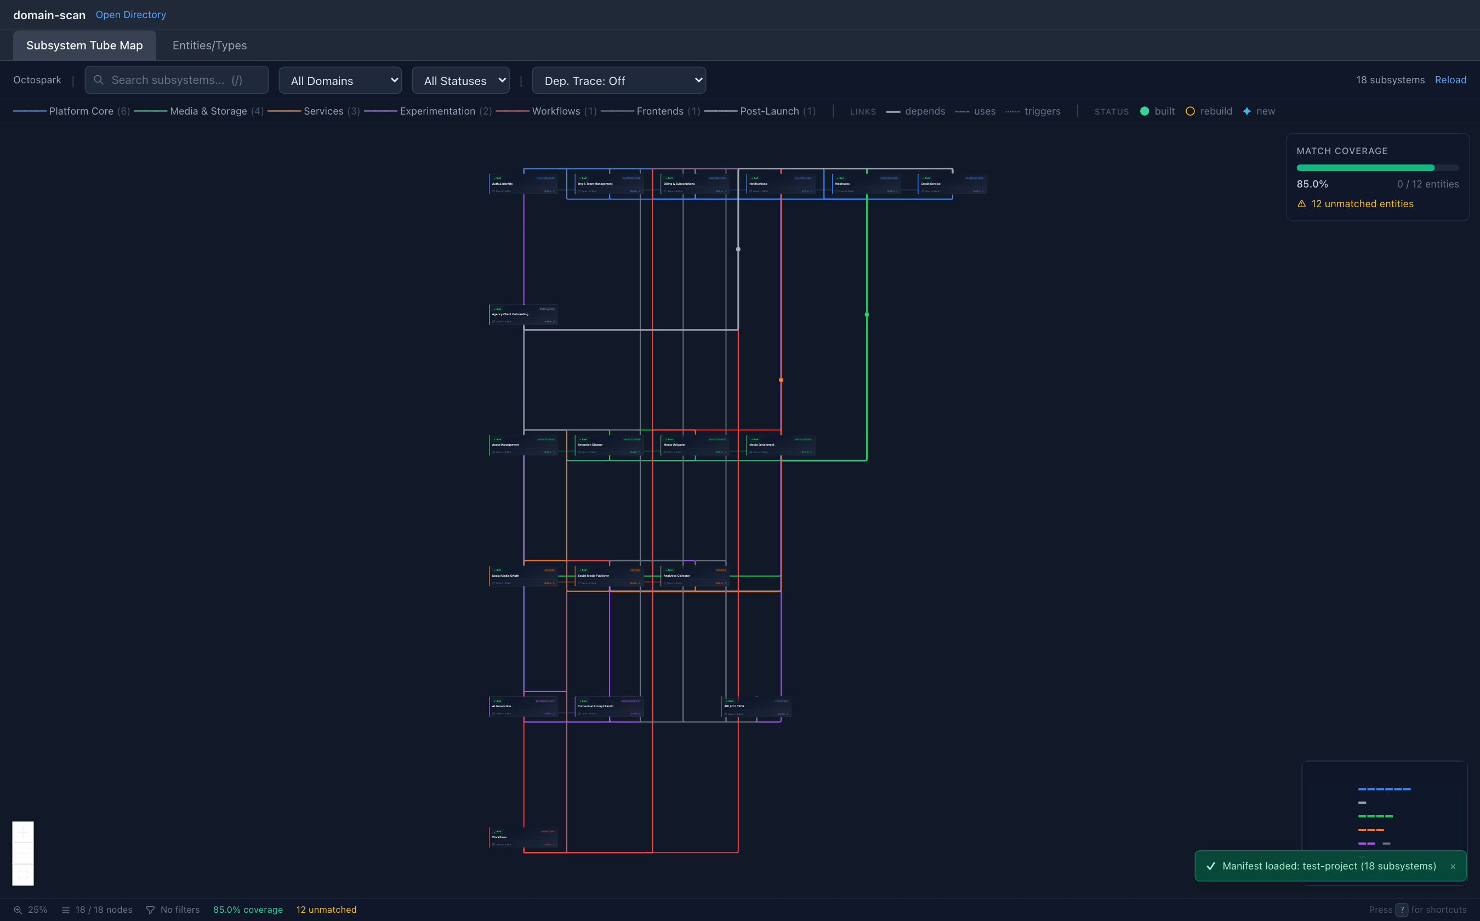1480x921 pixels.
Task: Dismiss the Manifest loaded toast
Action: (x=1453, y=866)
